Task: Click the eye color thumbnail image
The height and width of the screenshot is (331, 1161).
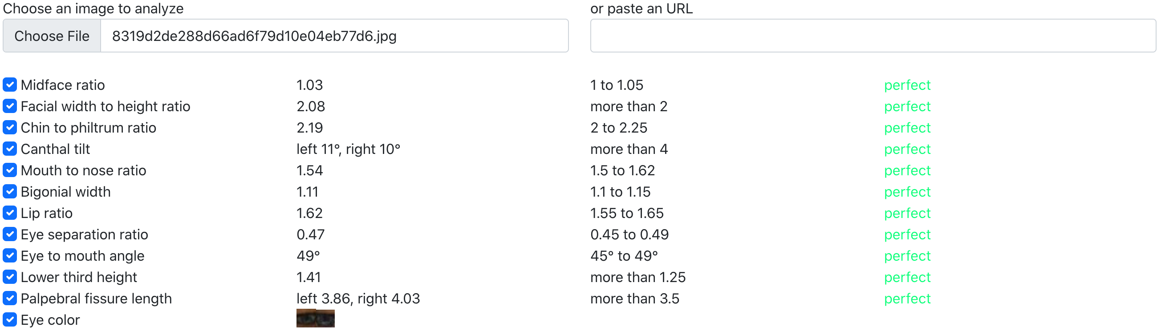Action: [x=316, y=319]
